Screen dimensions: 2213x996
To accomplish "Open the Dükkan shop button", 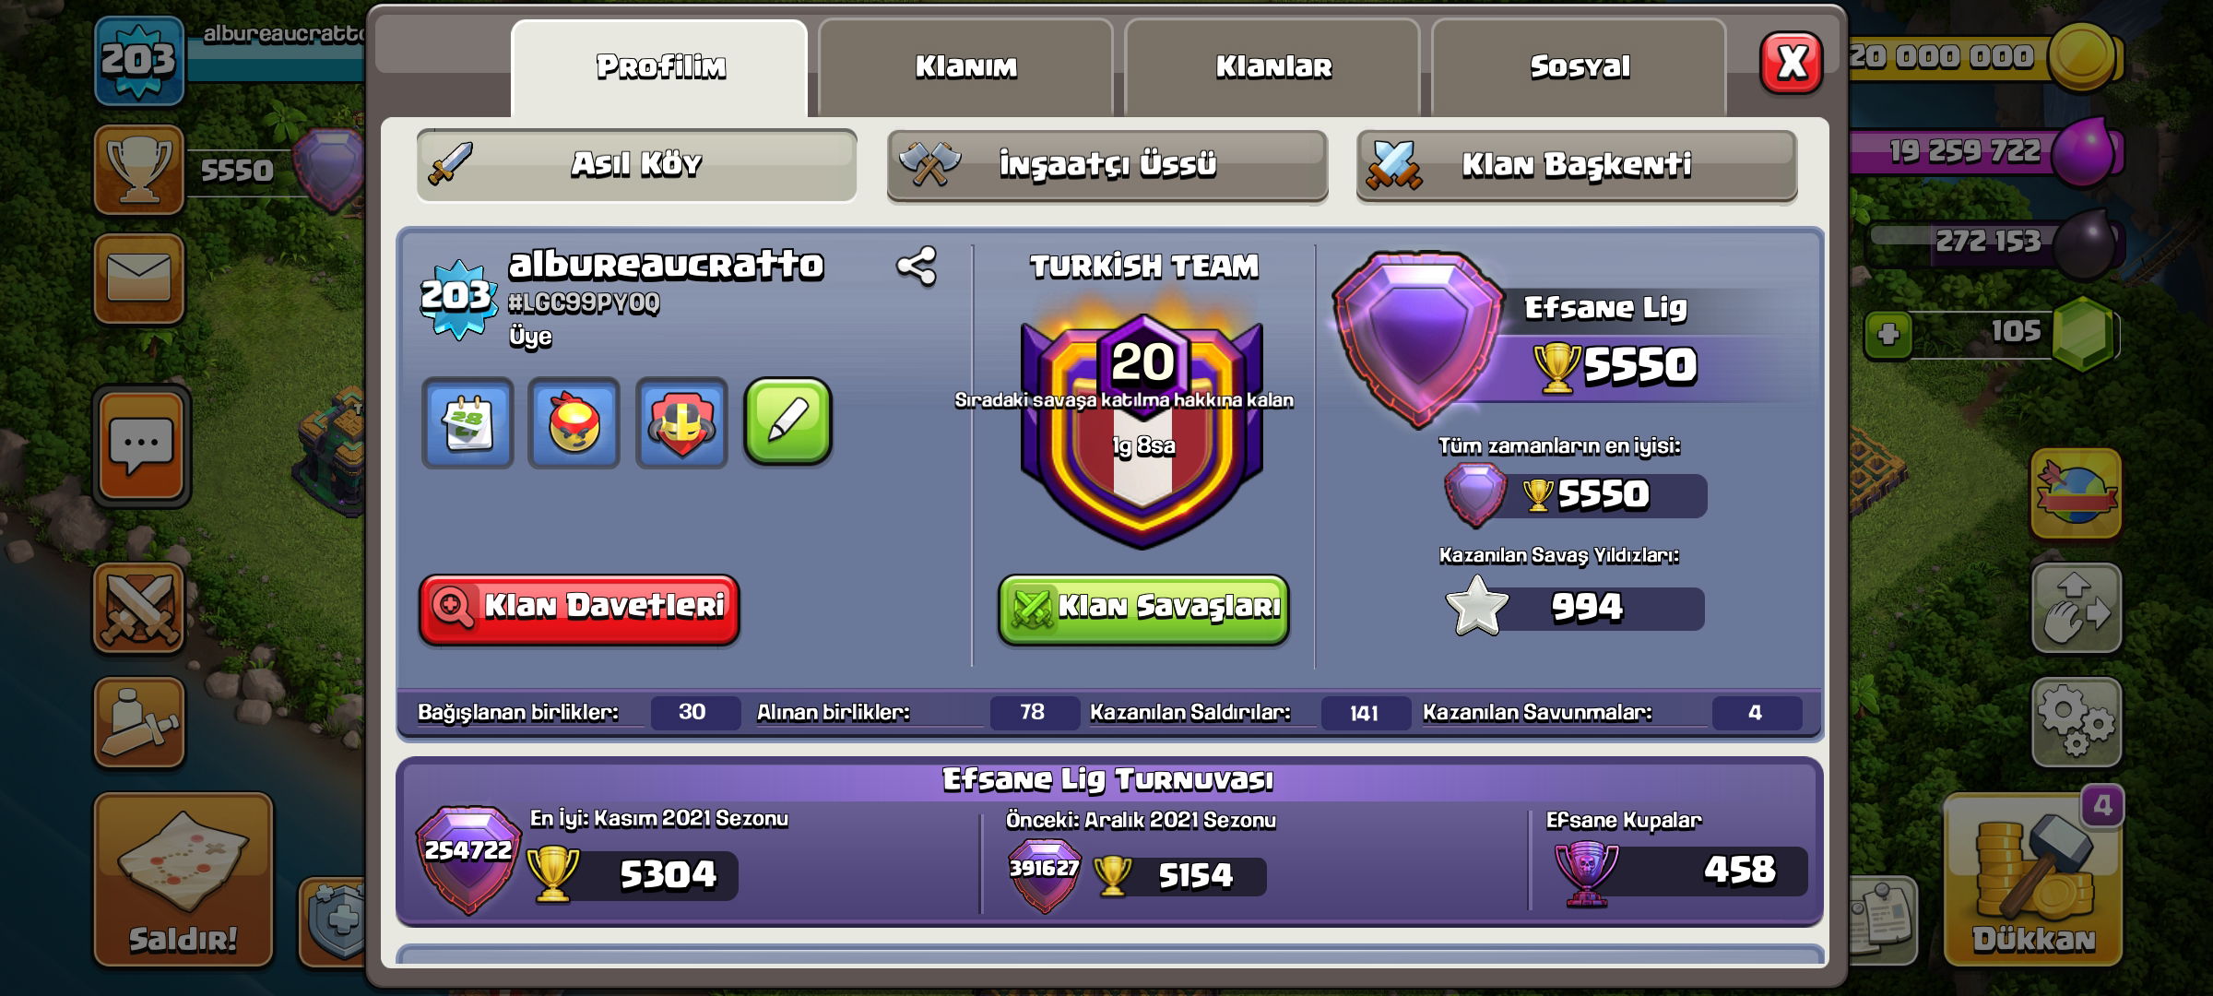I will coord(2032,881).
